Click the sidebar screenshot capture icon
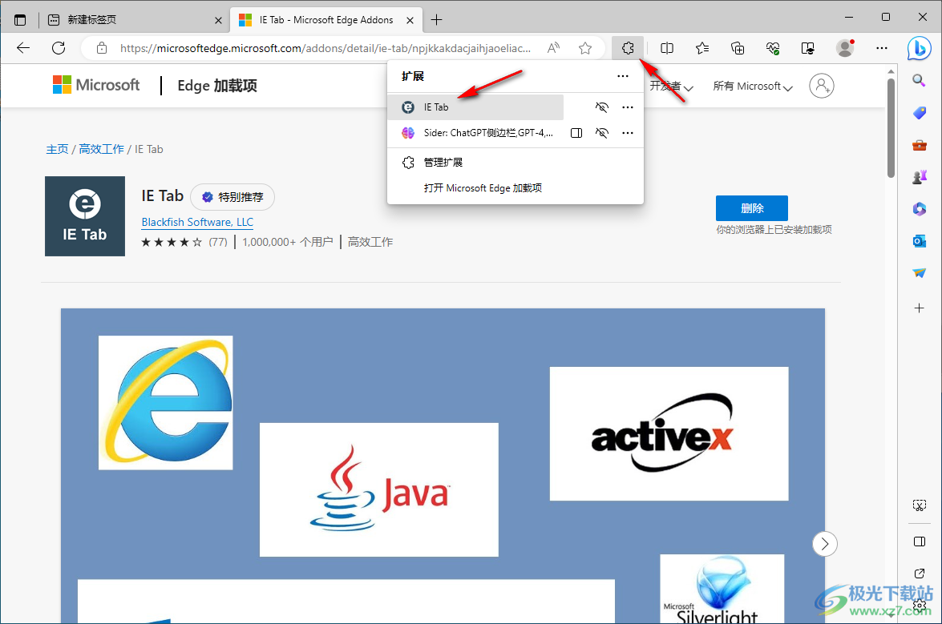 tap(920, 505)
